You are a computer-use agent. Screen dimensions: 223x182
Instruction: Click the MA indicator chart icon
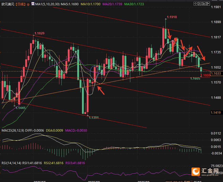tap(33, 4)
